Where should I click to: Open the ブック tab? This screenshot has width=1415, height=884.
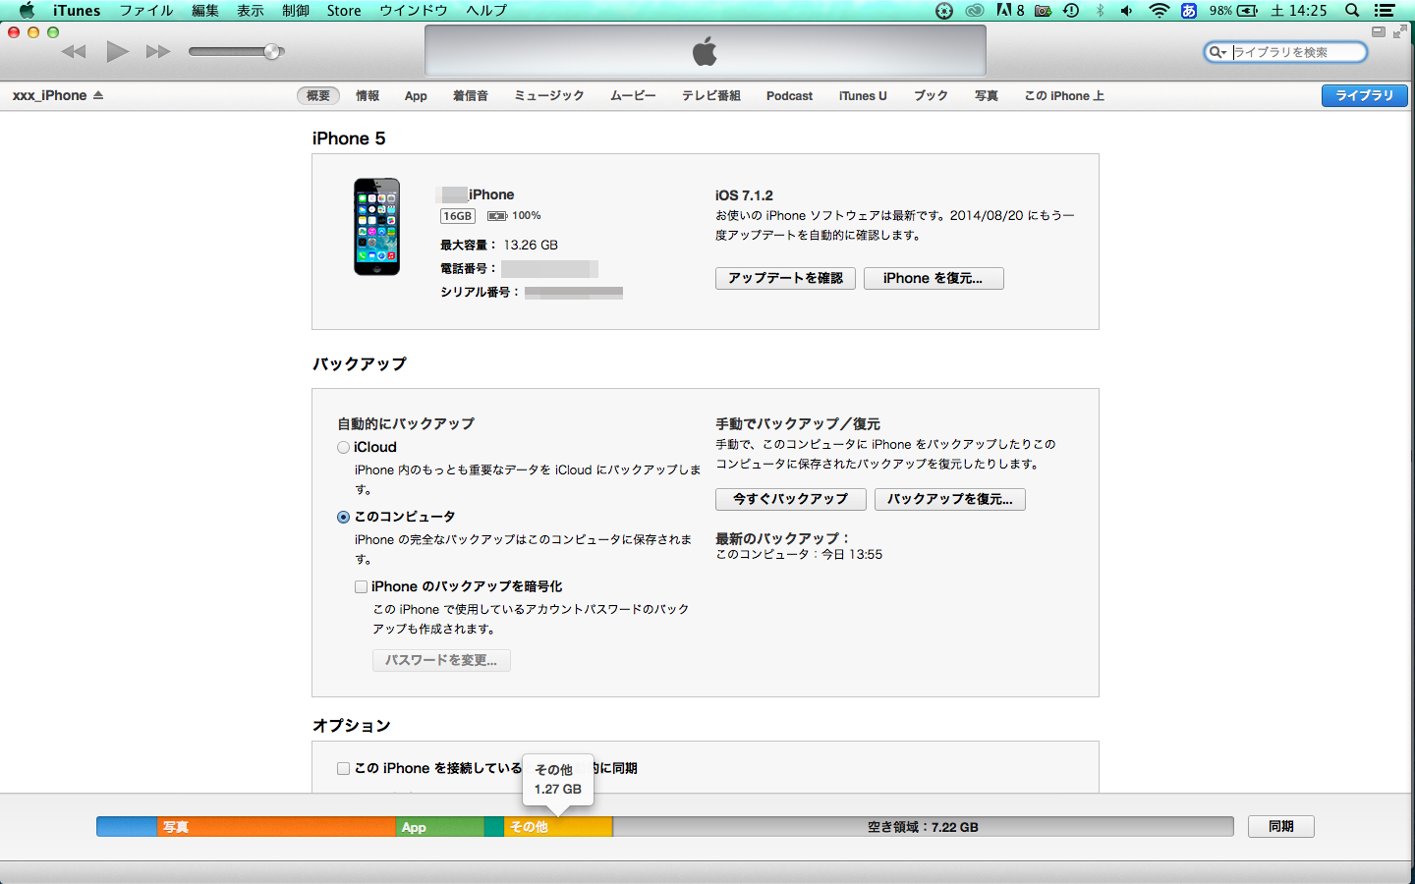click(931, 95)
